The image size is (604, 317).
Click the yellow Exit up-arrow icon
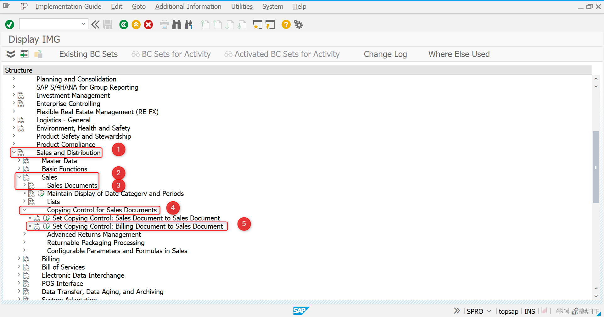coord(136,25)
